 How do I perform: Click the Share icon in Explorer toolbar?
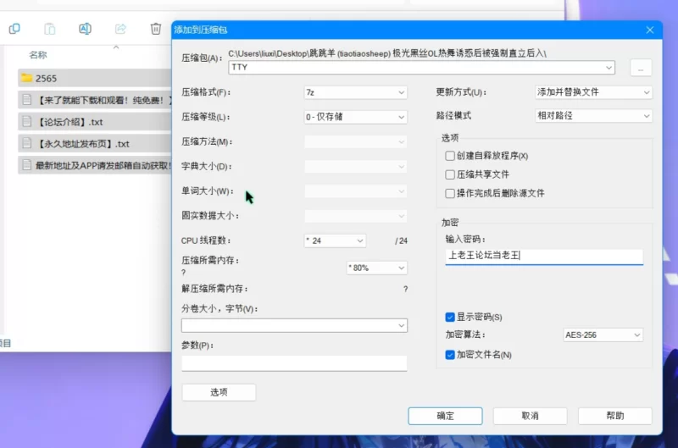pos(120,29)
